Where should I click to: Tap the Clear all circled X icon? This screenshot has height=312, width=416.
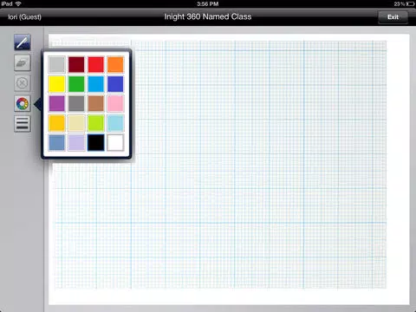(23, 83)
